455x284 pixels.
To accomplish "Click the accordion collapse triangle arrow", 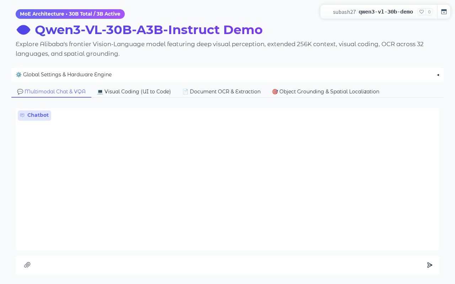I will point(438,75).
